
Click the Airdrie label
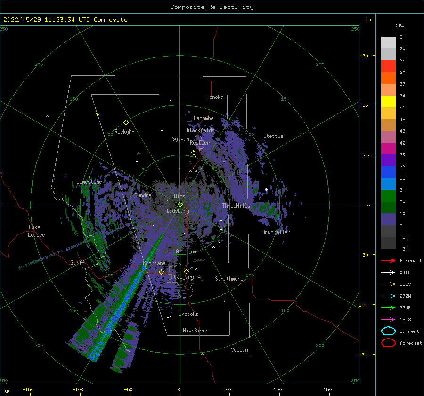pos(186,251)
